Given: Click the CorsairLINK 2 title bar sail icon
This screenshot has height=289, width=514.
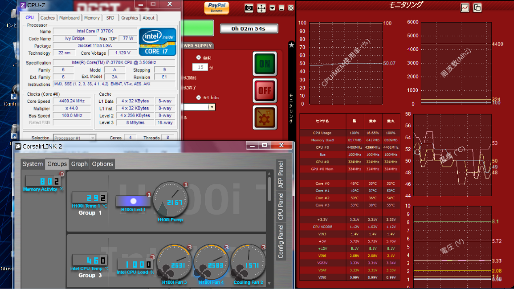Looking at the screenshot, I should [18, 146].
